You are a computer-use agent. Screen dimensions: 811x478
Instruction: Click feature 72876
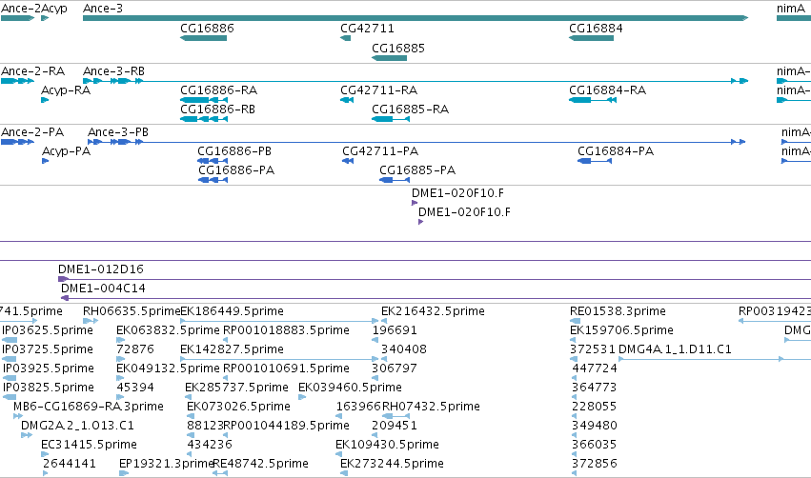[x=120, y=359]
